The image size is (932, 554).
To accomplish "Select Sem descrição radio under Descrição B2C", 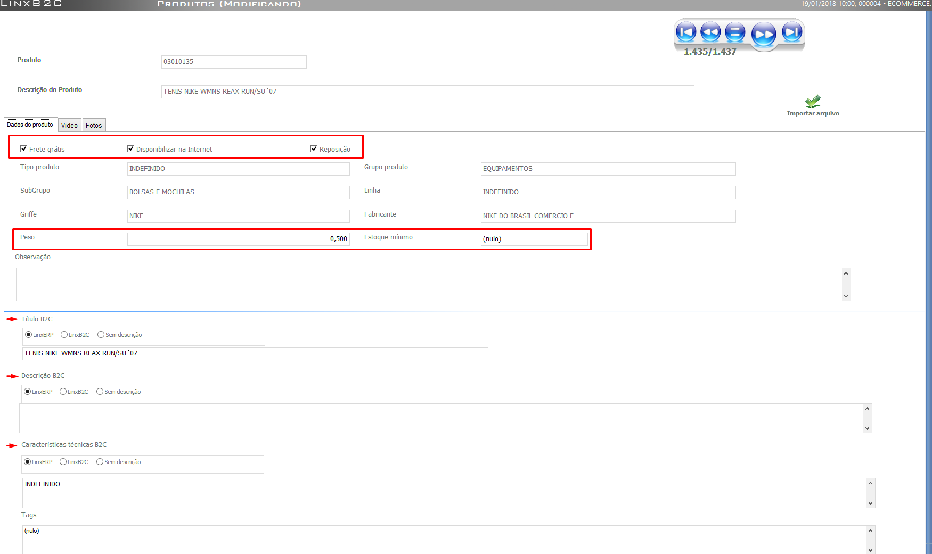I will pyautogui.click(x=100, y=392).
